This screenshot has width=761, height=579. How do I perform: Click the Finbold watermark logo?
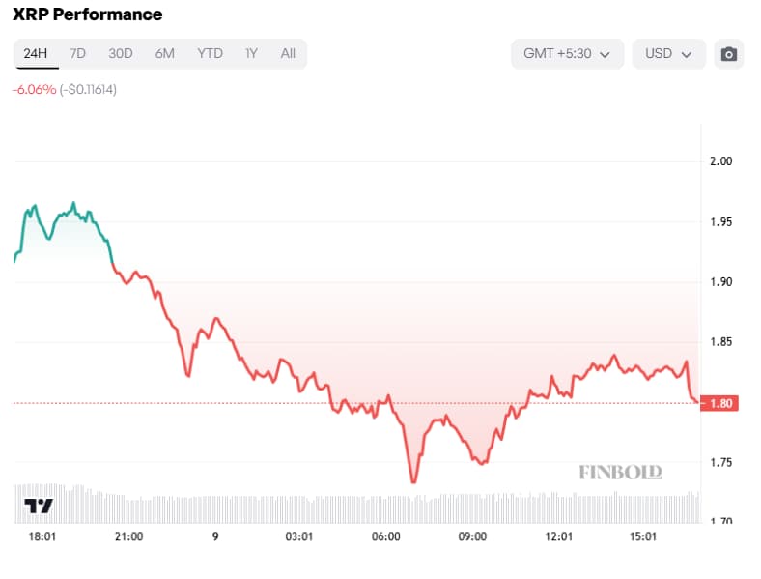point(620,472)
